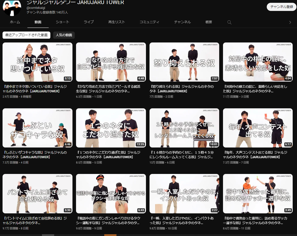297x236 pixels.
Task: Click the チャンネル登録者数 140万人 text
Action: click(x=47, y=12)
